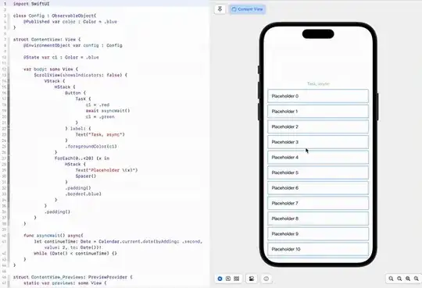The image size is (422, 288).
Task: Switch to Selectable preview mode icon
Action: [228, 279]
